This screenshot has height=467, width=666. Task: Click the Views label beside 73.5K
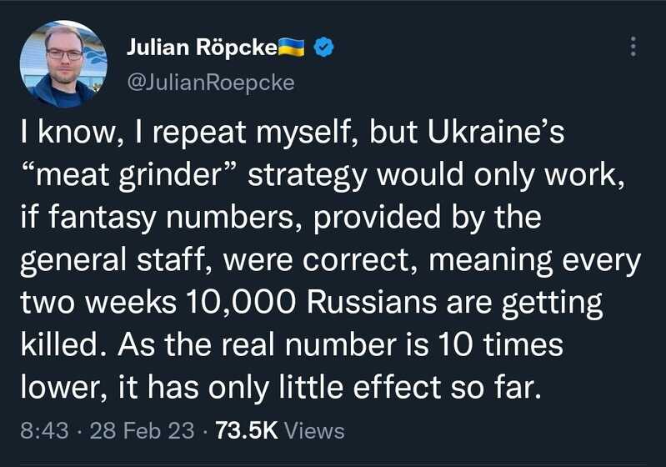(314, 430)
